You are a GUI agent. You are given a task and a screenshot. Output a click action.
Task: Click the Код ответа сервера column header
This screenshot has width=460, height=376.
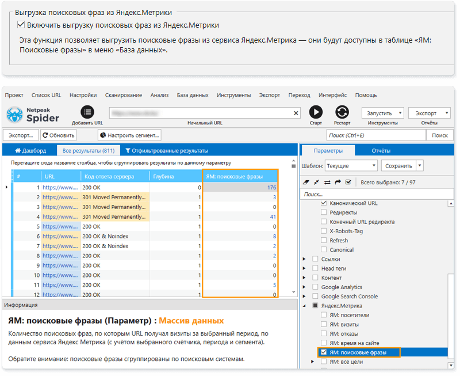(x=115, y=176)
